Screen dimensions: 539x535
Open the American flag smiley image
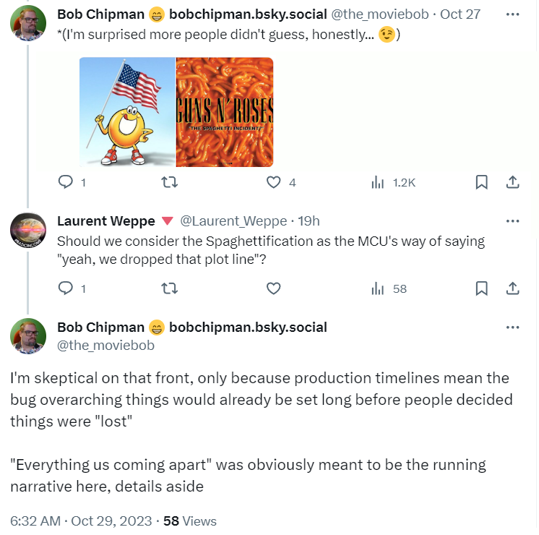[x=128, y=111]
